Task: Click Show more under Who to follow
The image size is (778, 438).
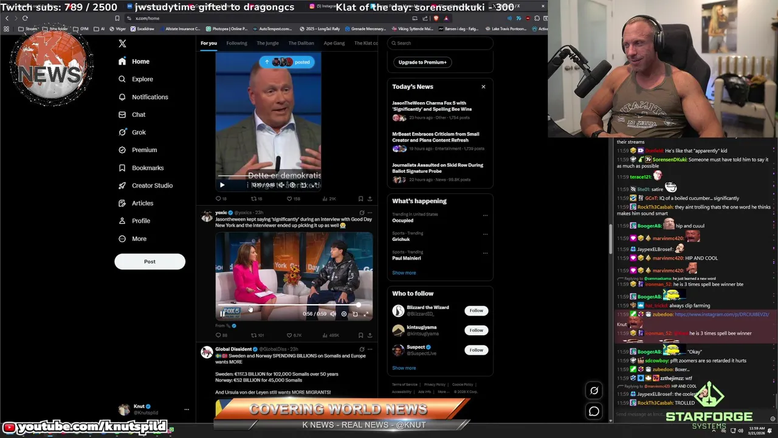Action: pyautogui.click(x=404, y=368)
